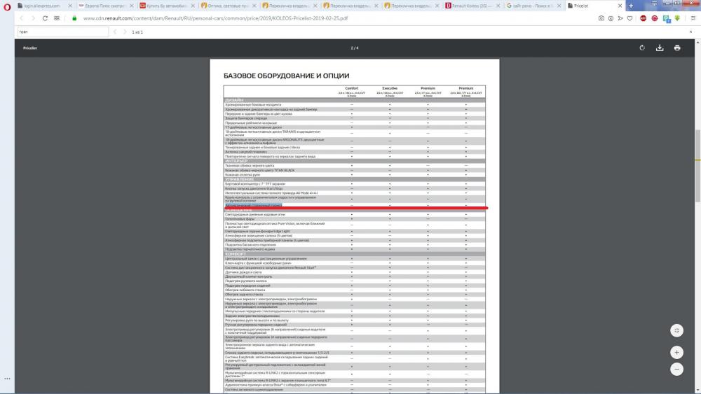This screenshot has height=394, width=701.
Task: Jump to previous find result
Action: point(115,31)
